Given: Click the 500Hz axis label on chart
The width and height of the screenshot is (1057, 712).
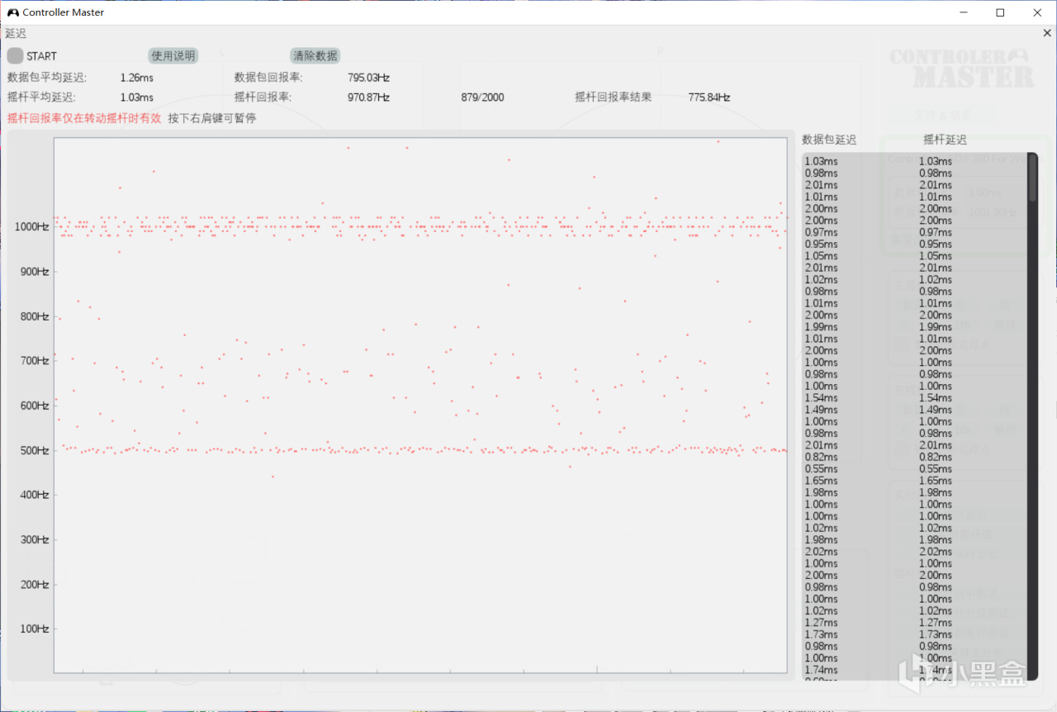Looking at the screenshot, I should (x=34, y=450).
